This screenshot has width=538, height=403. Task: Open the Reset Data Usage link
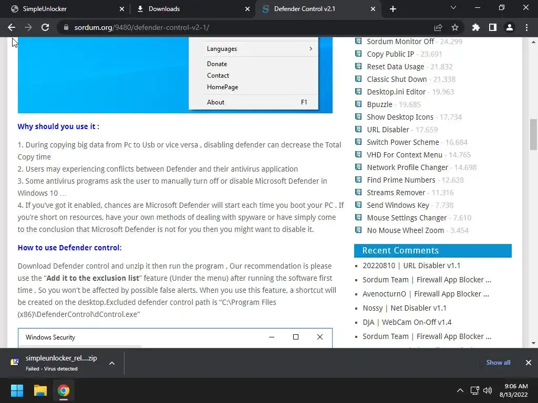(395, 67)
